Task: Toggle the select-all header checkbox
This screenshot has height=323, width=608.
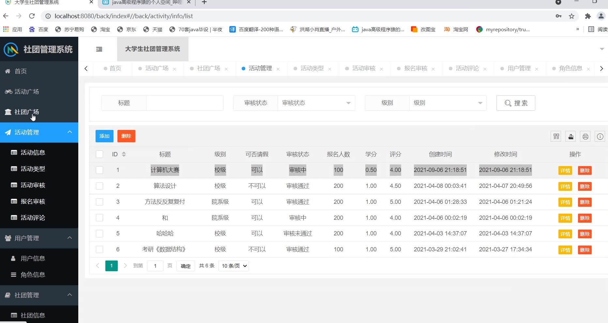Action: pyautogui.click(x=99, y=154)
